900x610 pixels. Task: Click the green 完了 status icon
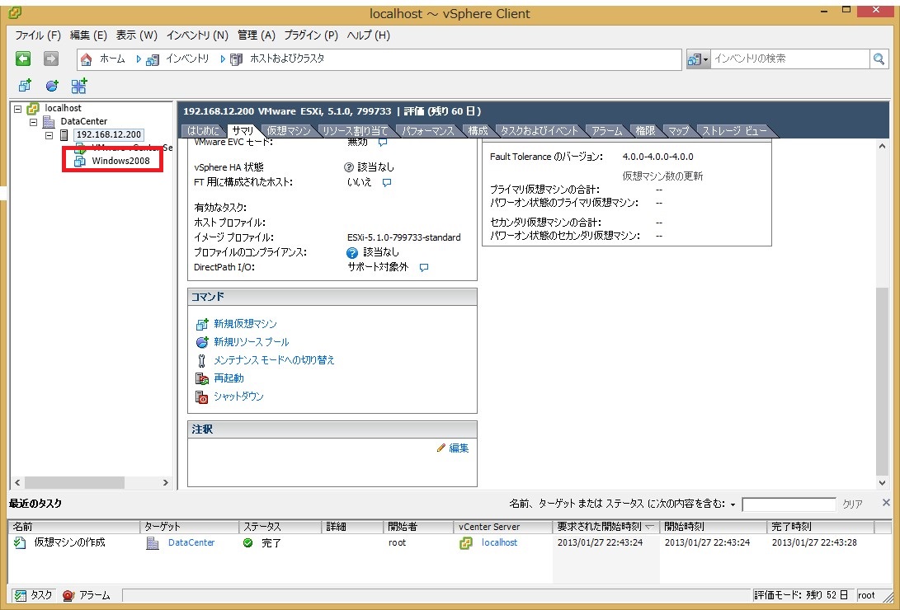click(248, 542)
